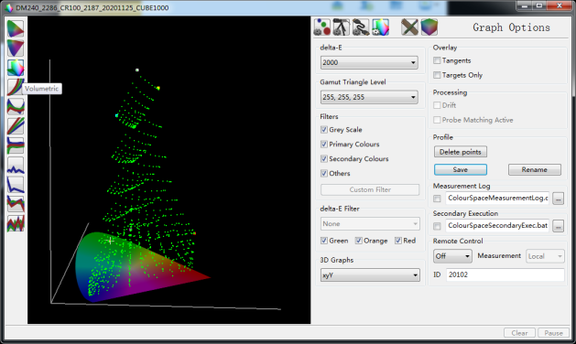Untick the Orange delta-E checkbox
The image size is (576, 344).
(359, 241)
